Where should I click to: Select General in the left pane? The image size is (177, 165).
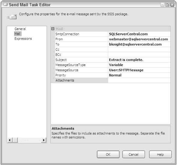[x=20, y=29]
